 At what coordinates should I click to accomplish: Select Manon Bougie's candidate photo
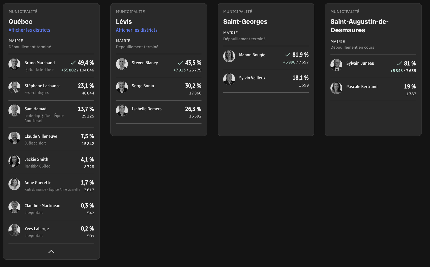pyautogui.click(x=229, y=56)
